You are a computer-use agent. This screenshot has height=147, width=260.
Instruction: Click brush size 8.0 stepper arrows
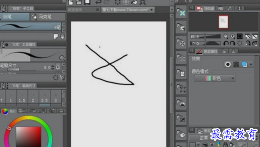tap(53, 67)
